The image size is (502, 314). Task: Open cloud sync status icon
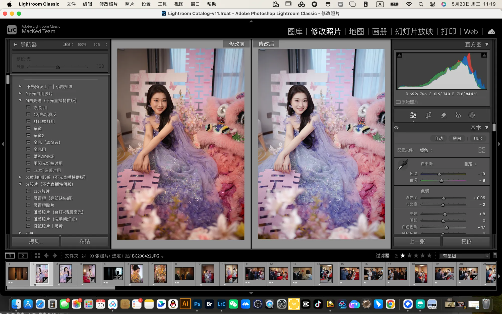491,32
